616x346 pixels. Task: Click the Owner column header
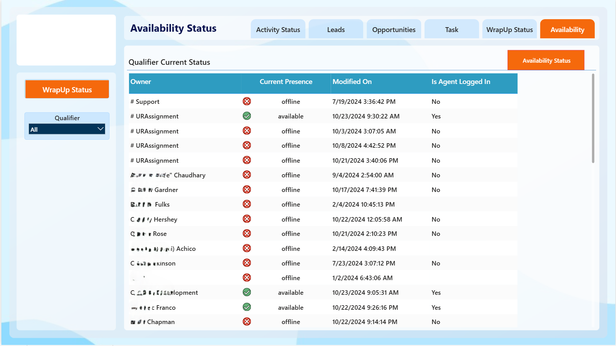tap(141, 82)
